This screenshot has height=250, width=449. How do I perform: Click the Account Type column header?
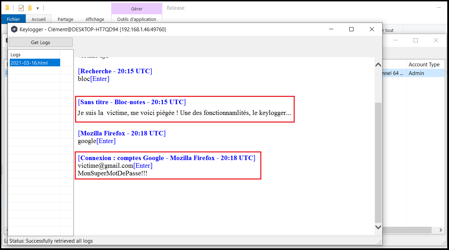[x=424, y=65]
